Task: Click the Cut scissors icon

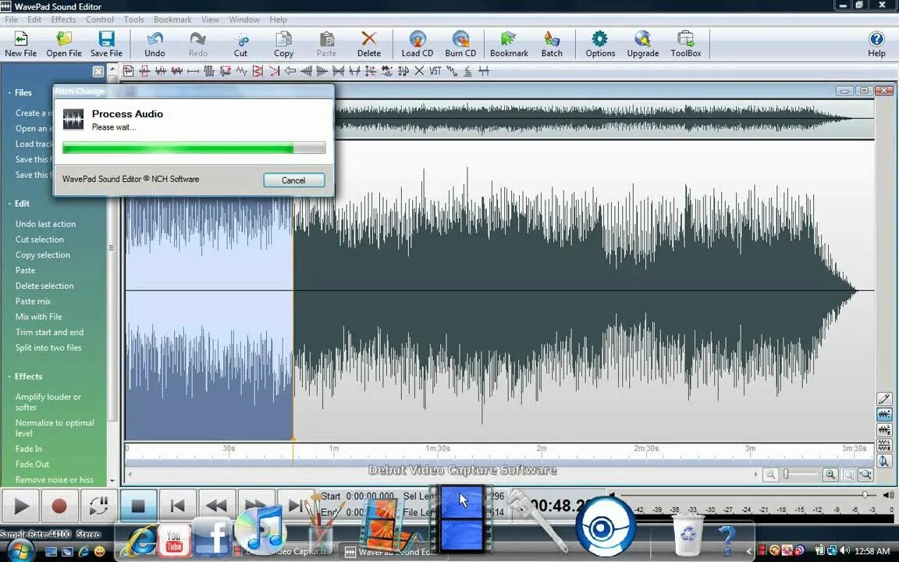Action: click(241, 44)
